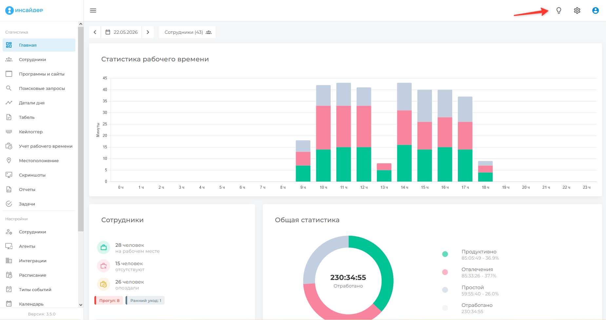Click sidebar scrollbar down arrow
Viewport: 606px width, 320px height.
[81, 305]
